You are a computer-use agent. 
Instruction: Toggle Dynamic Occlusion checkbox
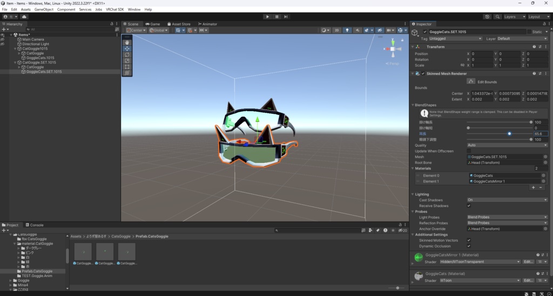point(469,246)
